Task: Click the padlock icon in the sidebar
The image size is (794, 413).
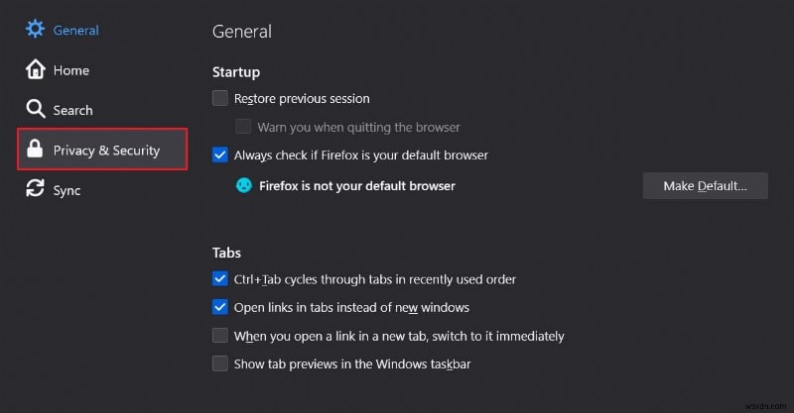Action: pyautogui.click(x=36, y=150)
